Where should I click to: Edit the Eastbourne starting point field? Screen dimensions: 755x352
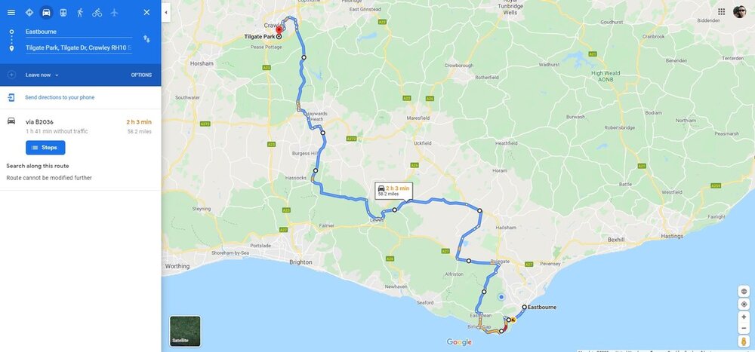click(x=79, y=32)
